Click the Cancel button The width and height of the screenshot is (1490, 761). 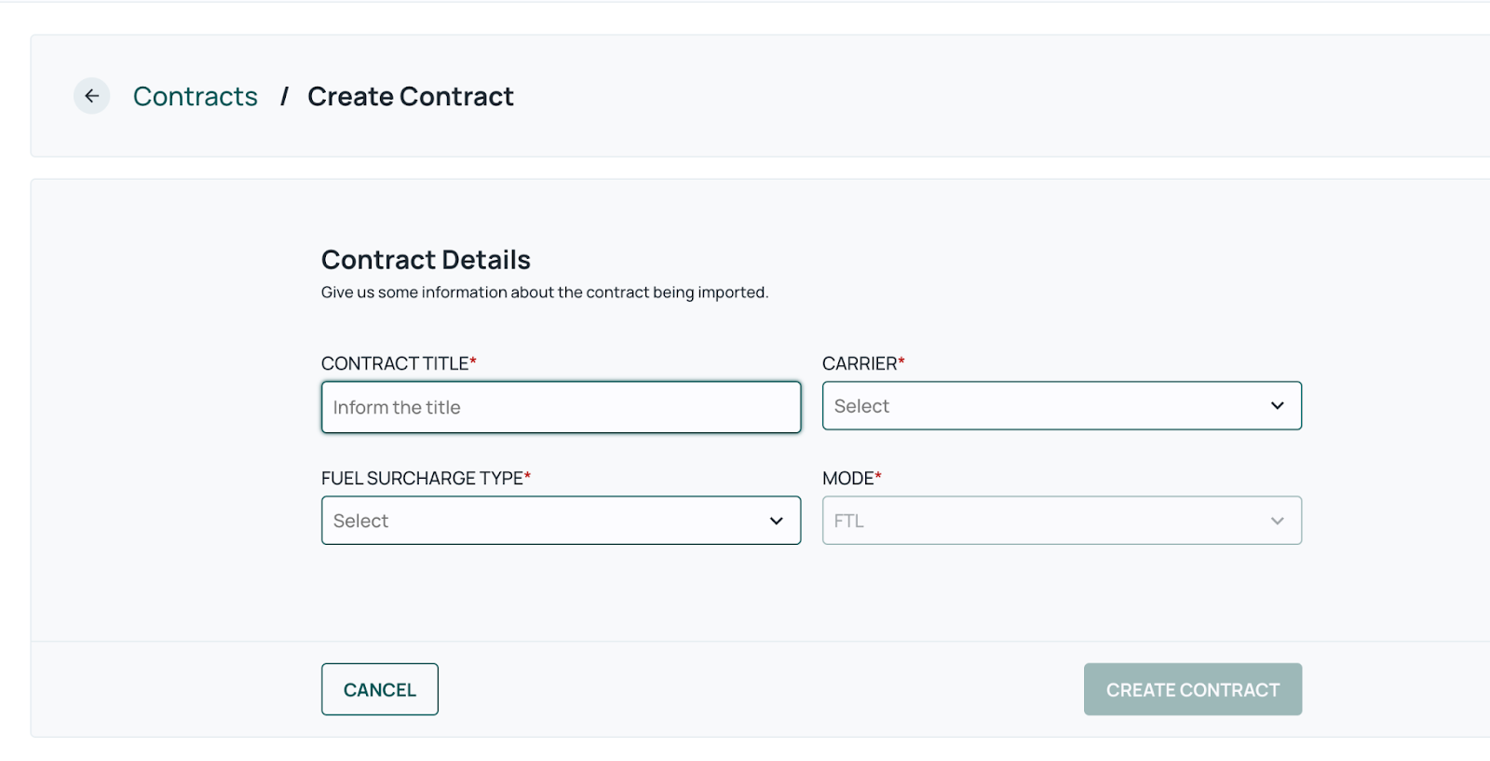click(379, 689)
